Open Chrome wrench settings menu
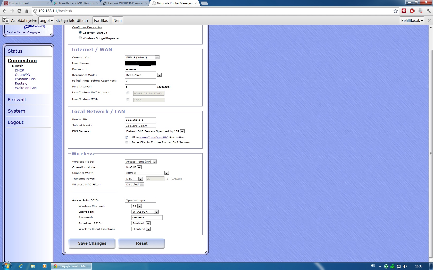433x270 pixels. tap(429, 11)
